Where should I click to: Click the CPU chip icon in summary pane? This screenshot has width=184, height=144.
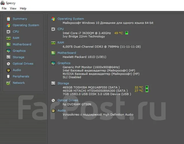tap(53, 29)
